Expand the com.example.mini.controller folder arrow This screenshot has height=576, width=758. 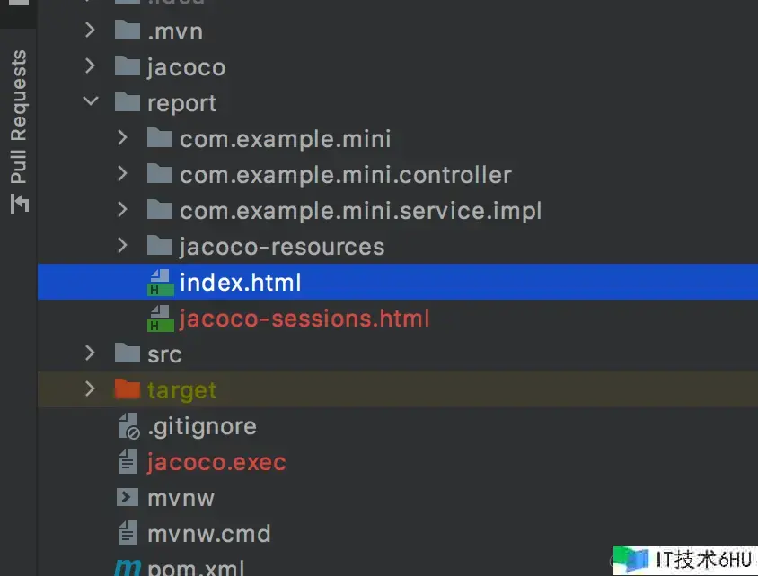(123, 175)
